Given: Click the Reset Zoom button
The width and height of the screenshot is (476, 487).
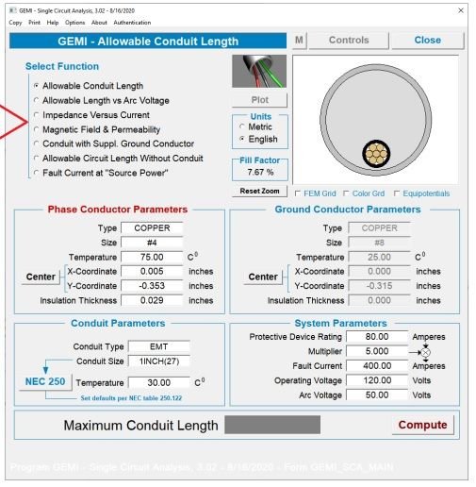Looking at the screenshot, I should click(x=259, y=191).
